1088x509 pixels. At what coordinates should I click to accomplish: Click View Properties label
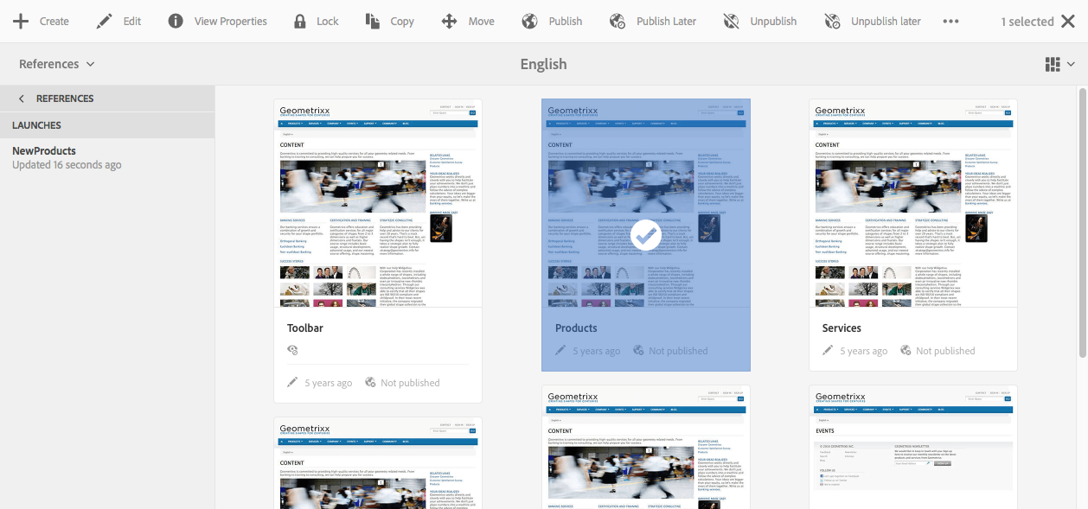click(231, 21)
